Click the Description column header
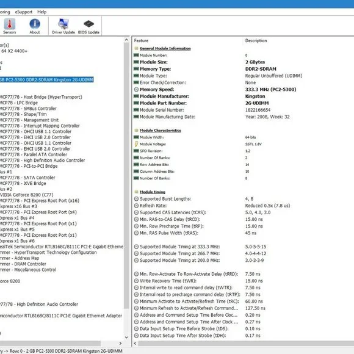 pos(256,41)
